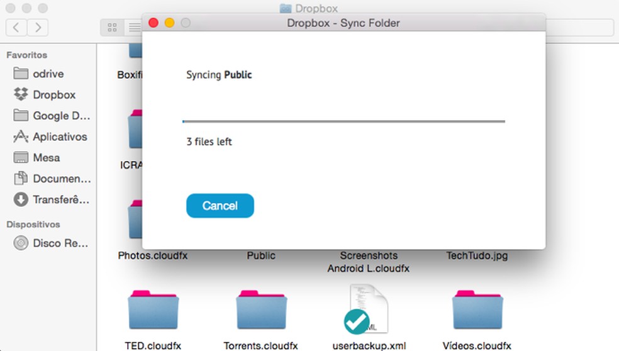Click the Dropbox - Sync Folder title bar
619x351 pixels.
tap(343, 23)
